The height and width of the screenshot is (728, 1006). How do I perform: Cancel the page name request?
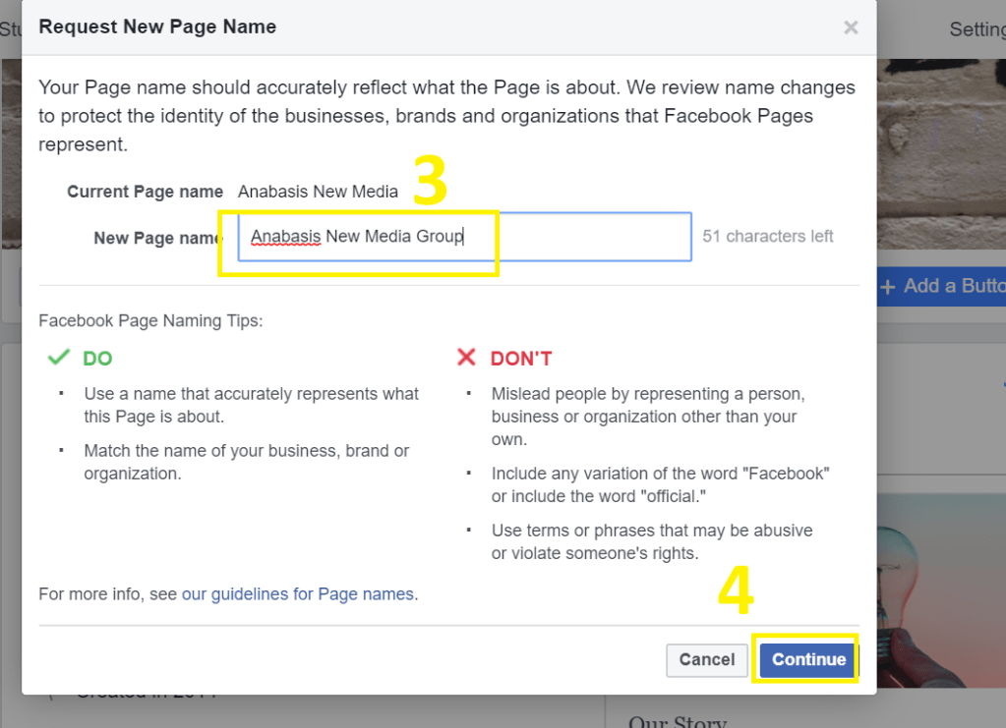coord(706,659)
